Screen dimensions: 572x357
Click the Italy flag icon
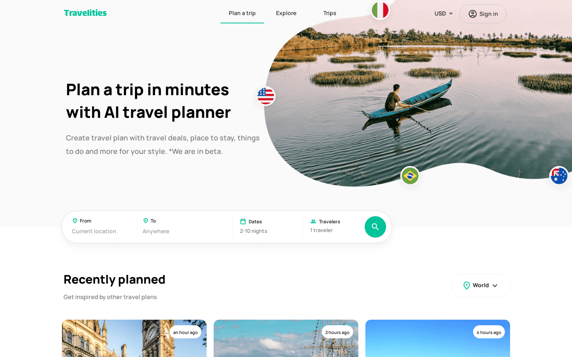click(380, 10)
